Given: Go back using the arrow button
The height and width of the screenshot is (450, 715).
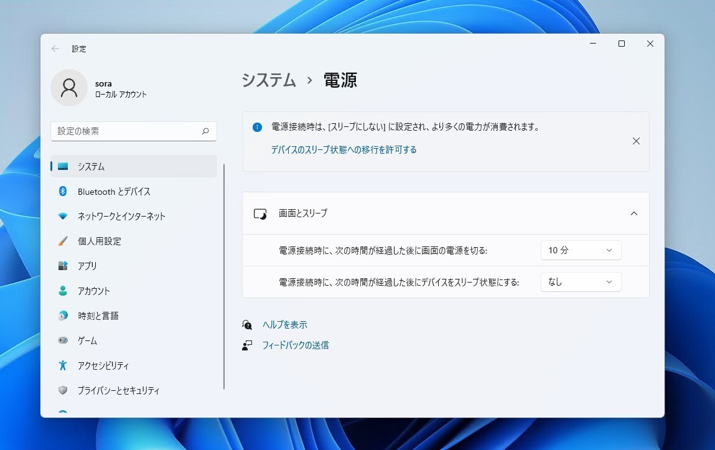Looking at the screenshot, I should (x=55, y=49).
